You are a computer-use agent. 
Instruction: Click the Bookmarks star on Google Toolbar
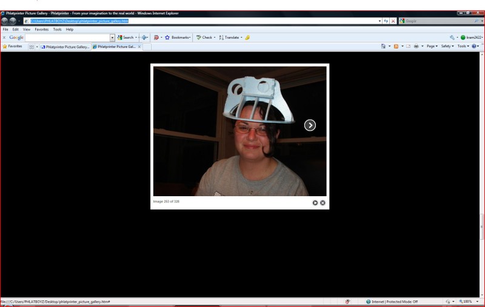pos(167,38)
